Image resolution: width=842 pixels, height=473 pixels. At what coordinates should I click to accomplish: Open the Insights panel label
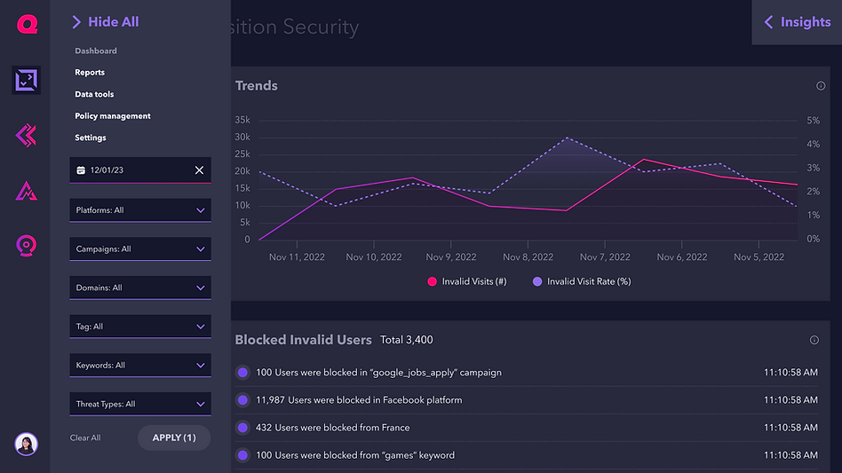806,22
